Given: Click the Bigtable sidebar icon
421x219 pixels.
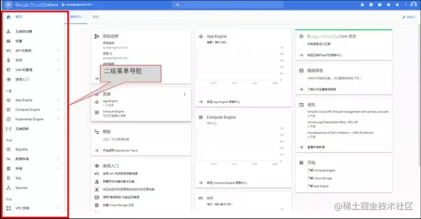Looking at the screenshot, I should (8, 150).
